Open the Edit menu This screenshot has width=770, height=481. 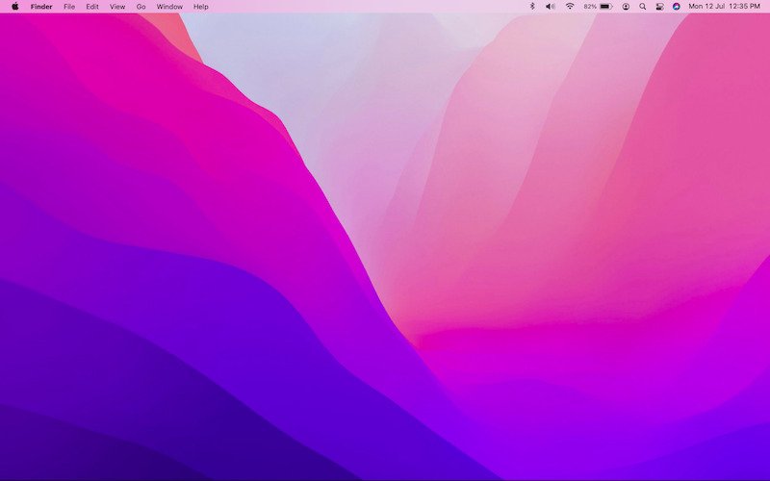(92, 6)
